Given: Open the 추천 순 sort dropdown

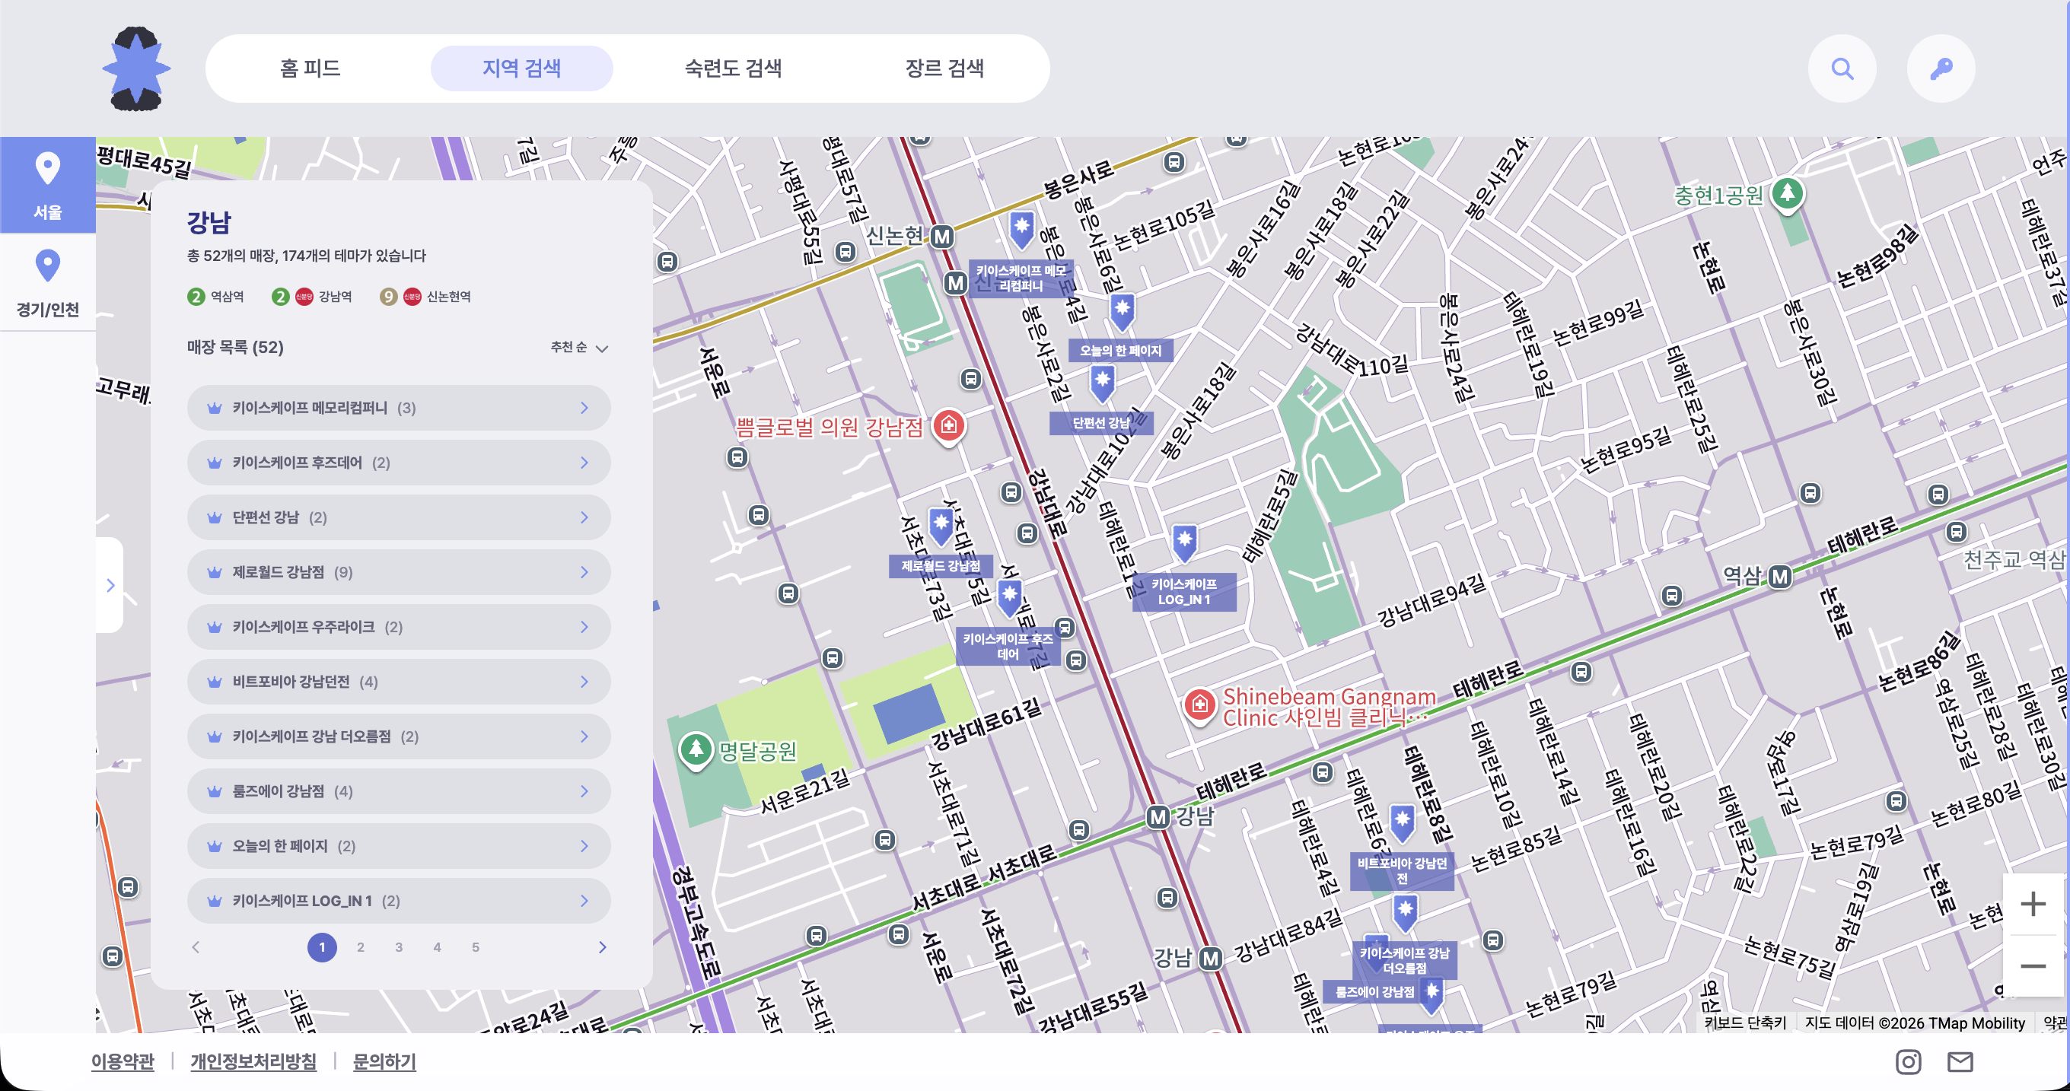Looking at the screenshot, I should point(578,347).
